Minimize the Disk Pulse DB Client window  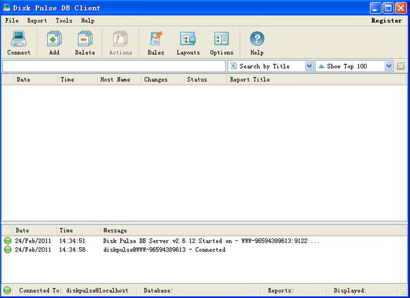coord(375,8)
